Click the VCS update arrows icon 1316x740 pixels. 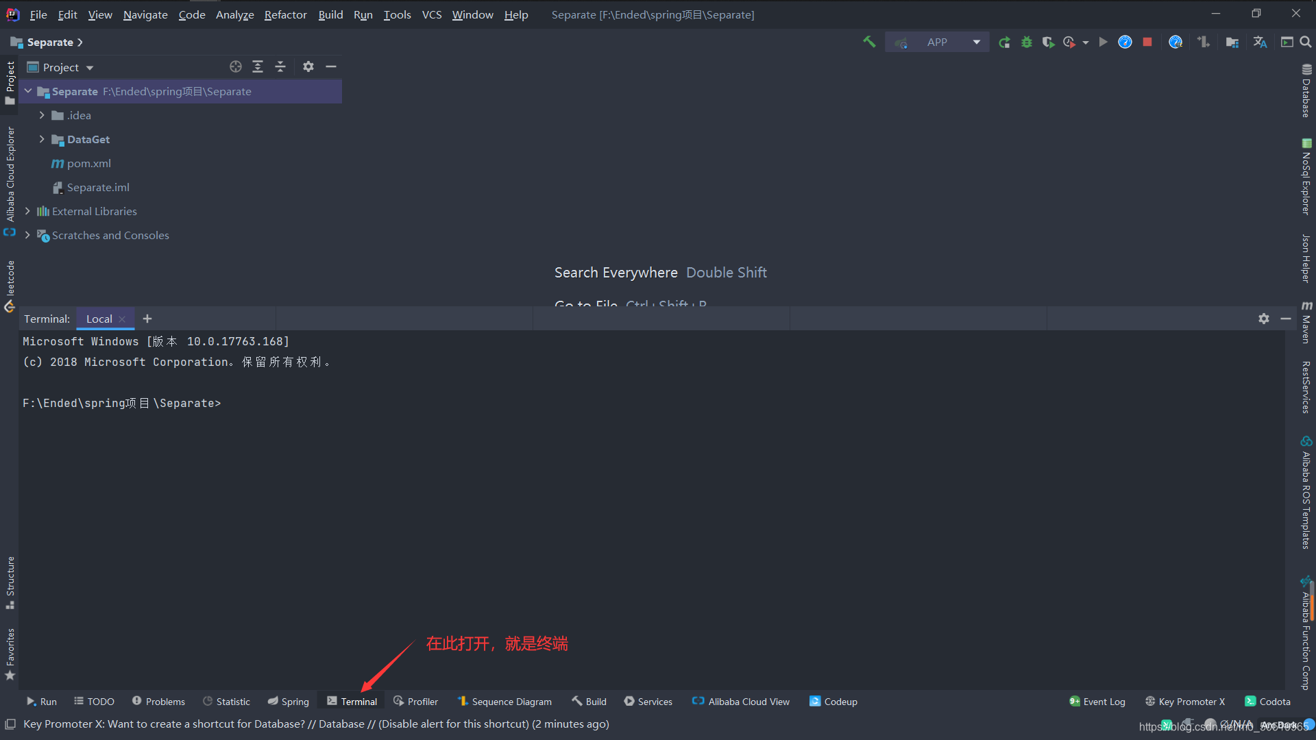tap(1204, 42)
